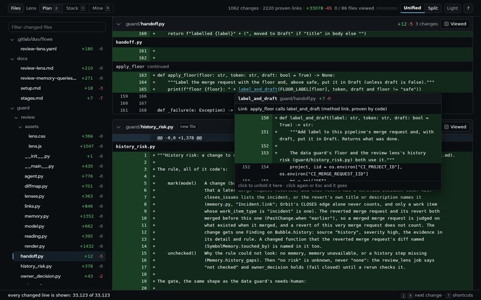The width and height of the screenshot is (481, 300).
Task: Click the 1062 changes summary text
Action: tap(243, 8)
